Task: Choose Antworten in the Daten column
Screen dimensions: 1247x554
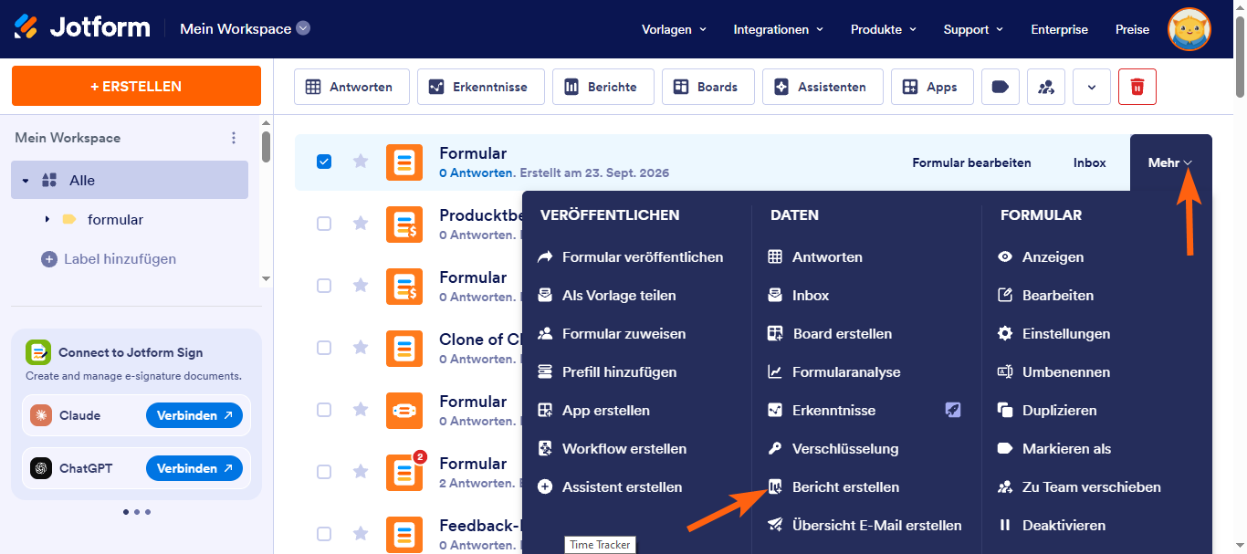Action: [x=816, y=257]
